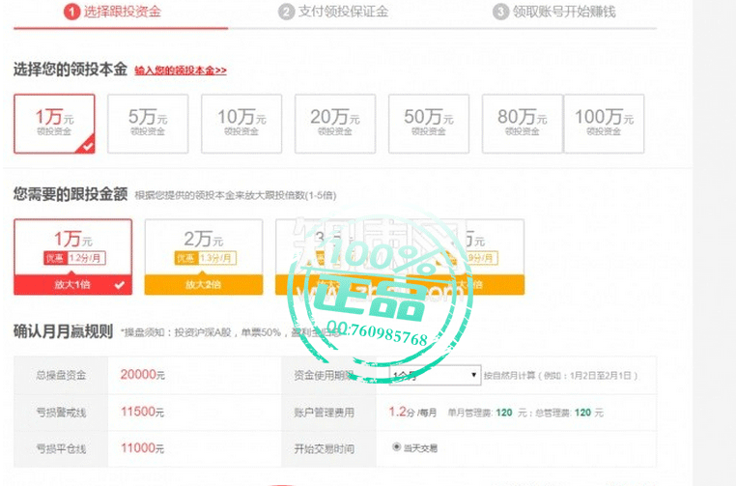Click the 选择您的领投本金 heading
737x486 pixels.
(71, 70)
